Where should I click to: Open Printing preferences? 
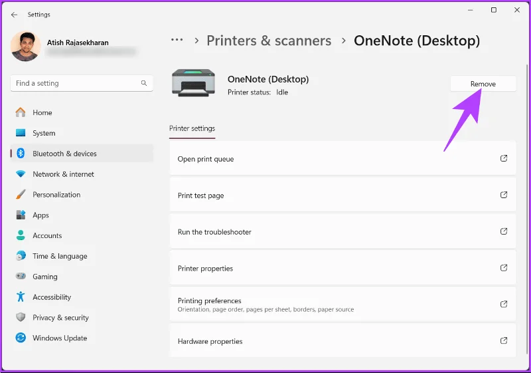tap(342, 305)
